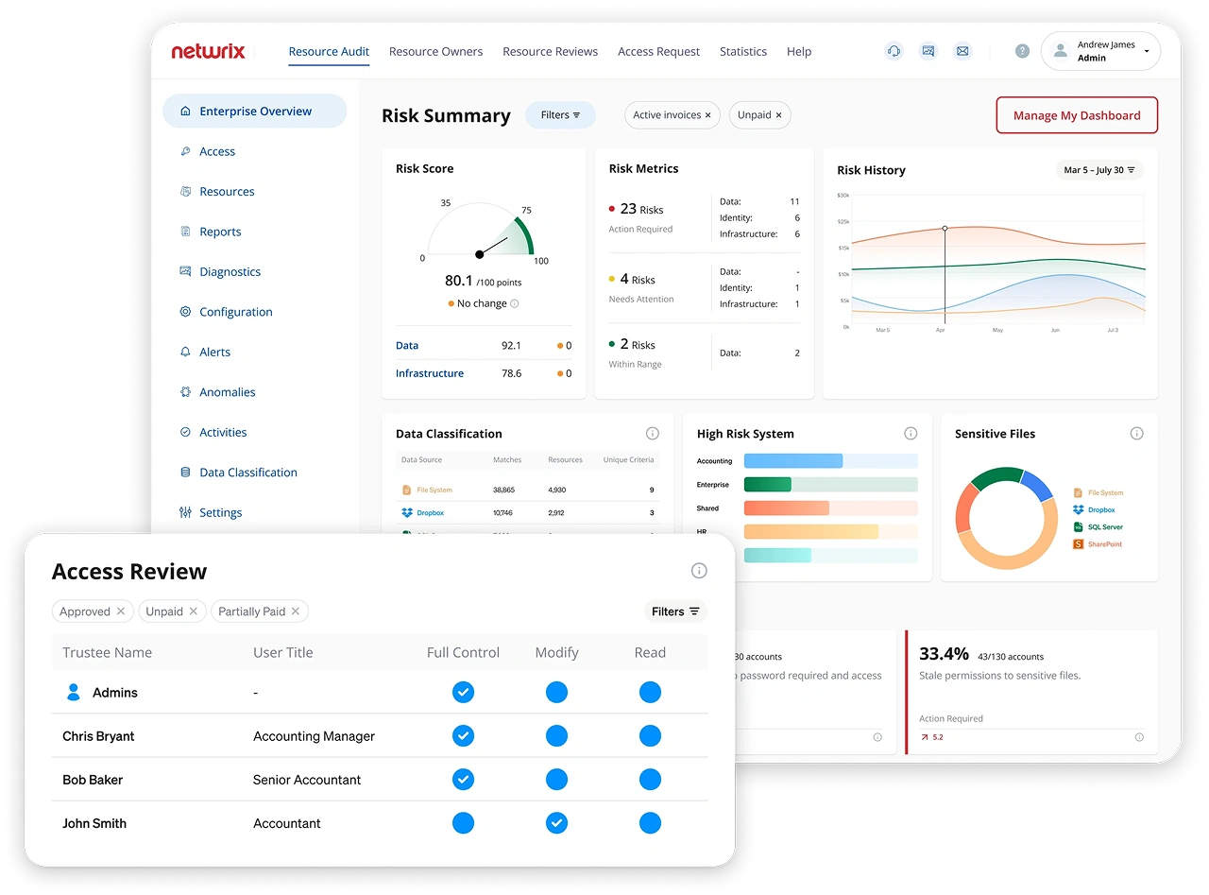Remove the Unpaid chip in Risk Summary
1209x895 pixels.
pos(778,115)
